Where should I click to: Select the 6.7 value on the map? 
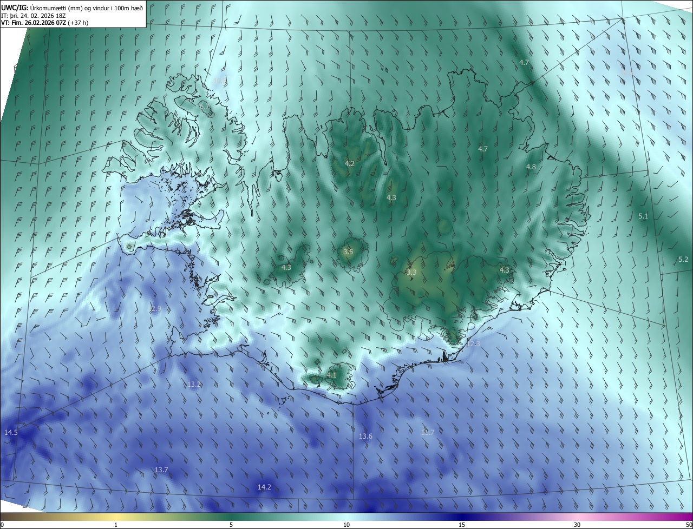pos(206,107)
